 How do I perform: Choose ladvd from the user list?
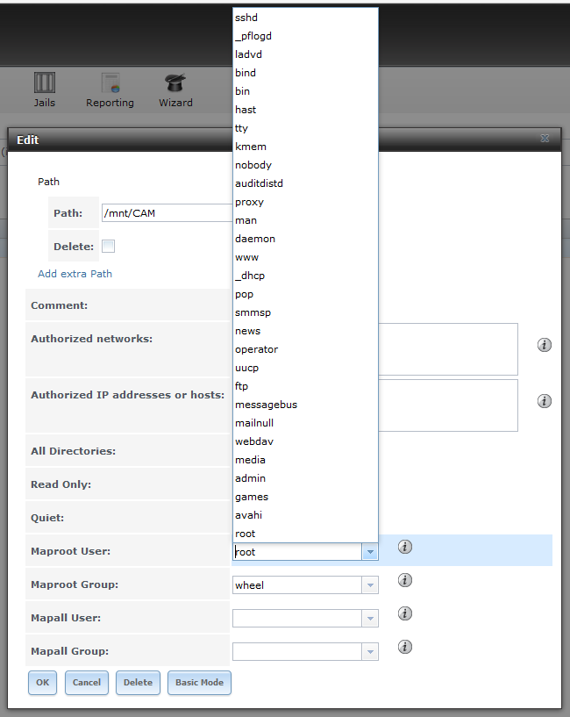click(x=305, y=54)
